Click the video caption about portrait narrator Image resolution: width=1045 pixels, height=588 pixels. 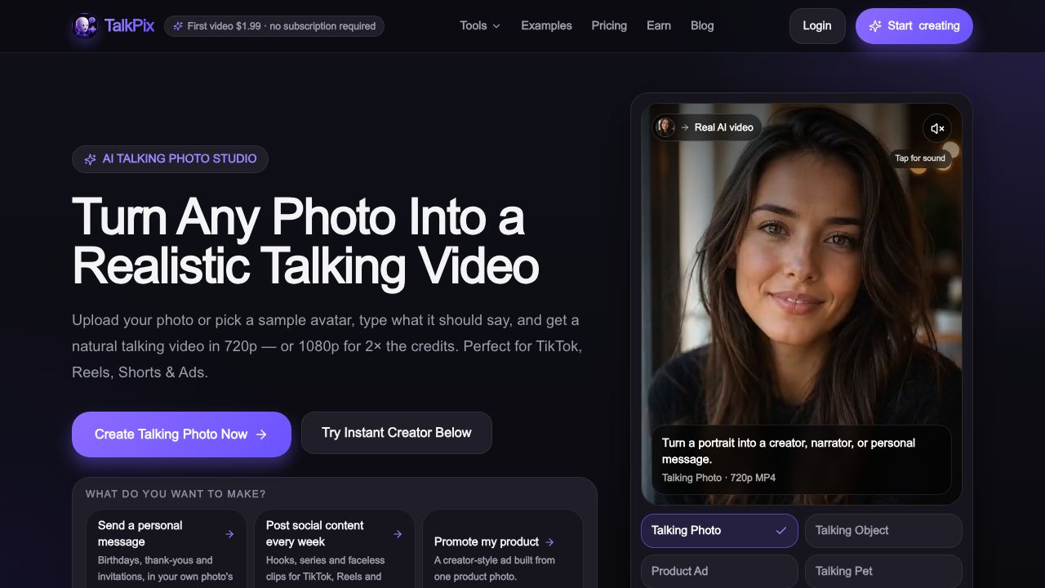[789, 451]
